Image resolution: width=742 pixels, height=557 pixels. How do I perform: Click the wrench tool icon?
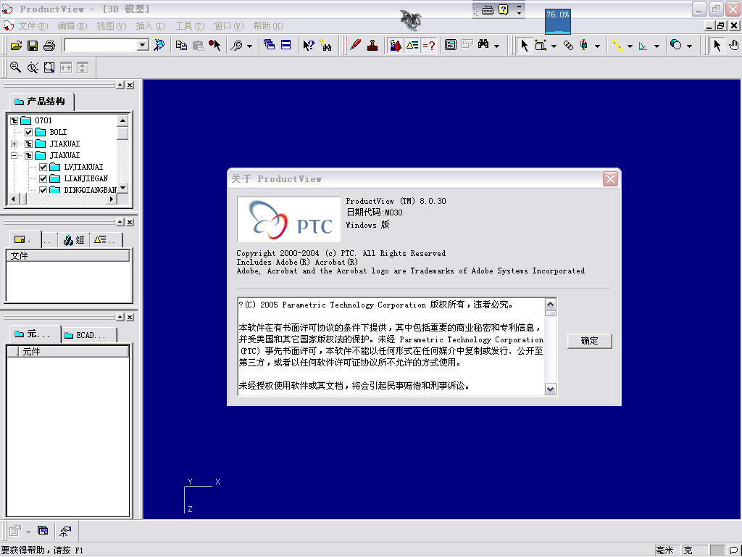pyautogui.click(x=236, y=46)
